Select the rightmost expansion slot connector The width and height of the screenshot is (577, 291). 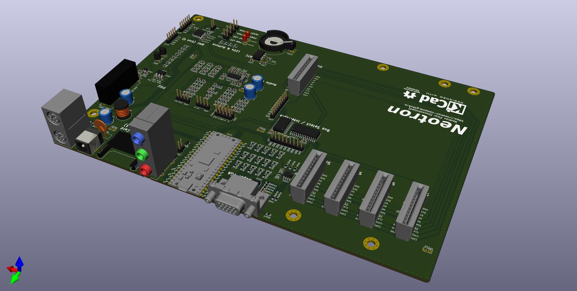(412, 211)
